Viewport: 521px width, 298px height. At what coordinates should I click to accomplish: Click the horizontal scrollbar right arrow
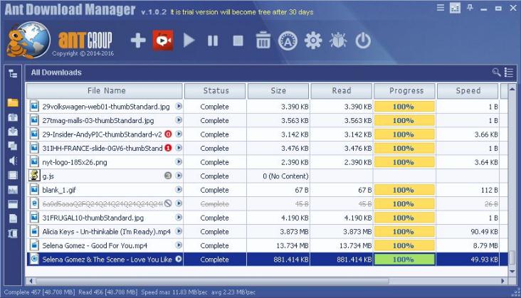click(502, 281)
